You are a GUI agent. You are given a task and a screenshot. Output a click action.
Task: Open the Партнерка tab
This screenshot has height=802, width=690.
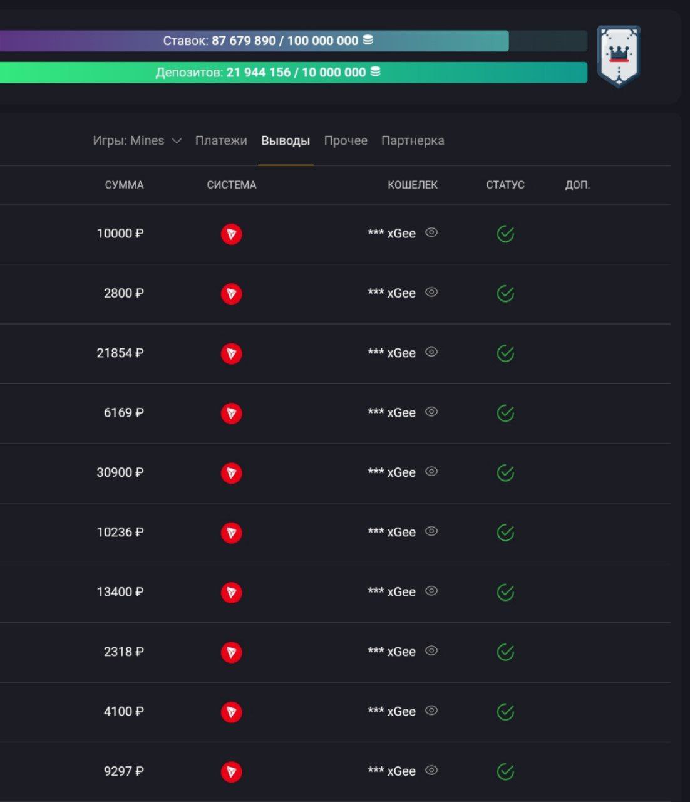[413, 141]
